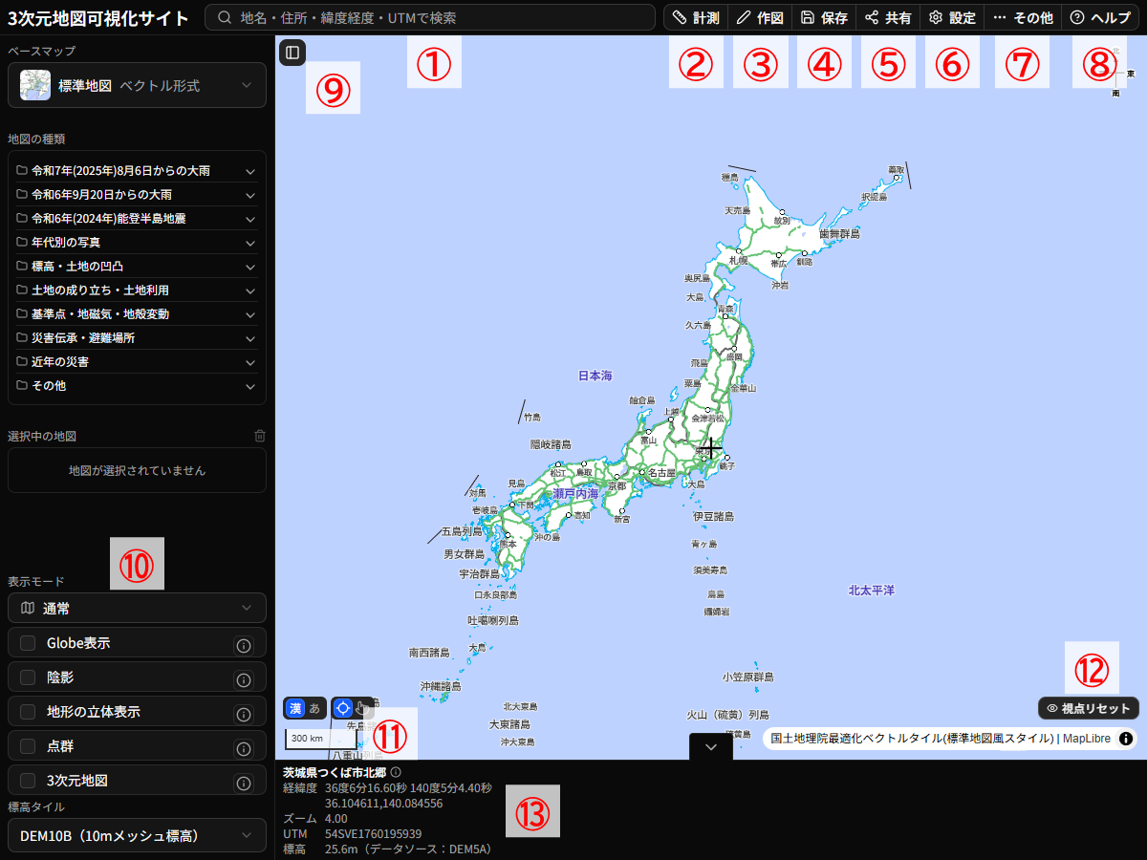Expand the 年代別の写真 folder
The width and height of the screenshot is (1147, 860).
137,243
